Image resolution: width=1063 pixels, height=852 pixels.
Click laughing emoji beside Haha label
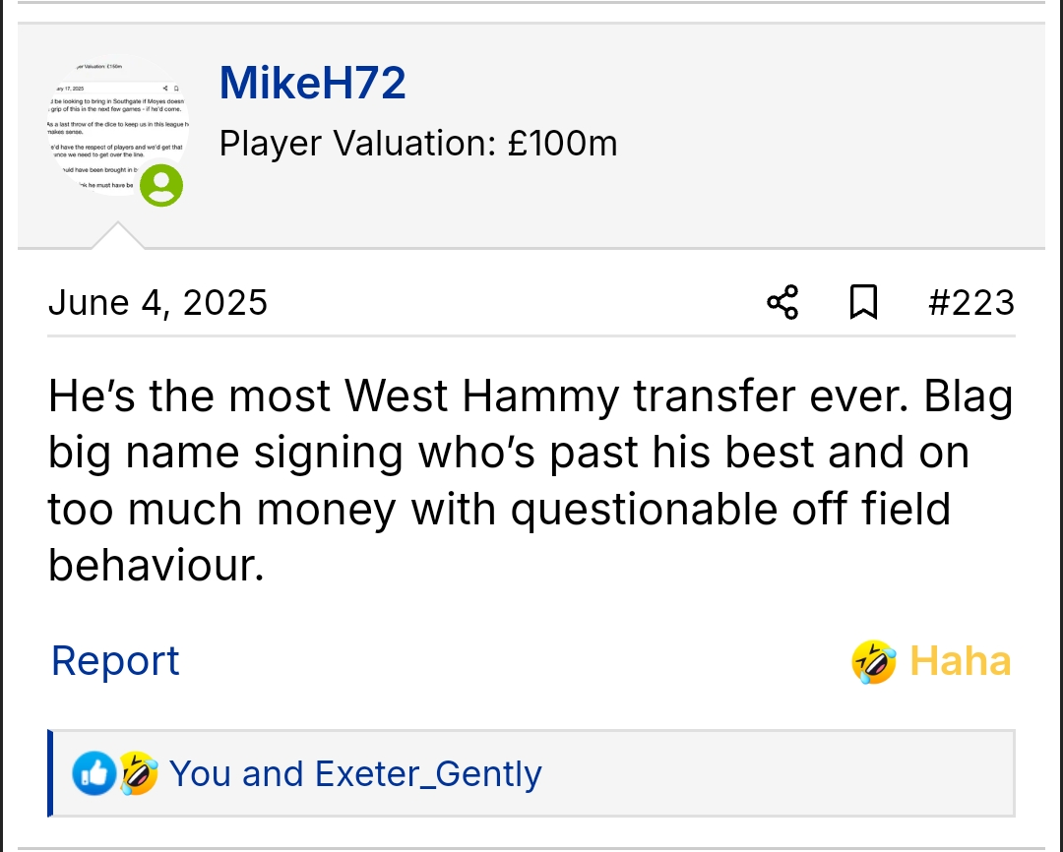[873, 661]
